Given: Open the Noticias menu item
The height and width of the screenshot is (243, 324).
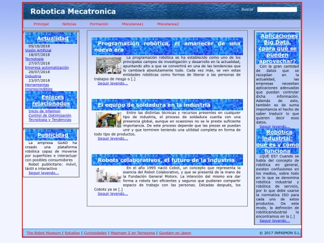Looking at the screenshot, I should coord(69,24).
